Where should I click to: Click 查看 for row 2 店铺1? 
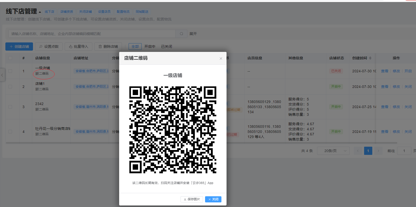pos(385,87)
